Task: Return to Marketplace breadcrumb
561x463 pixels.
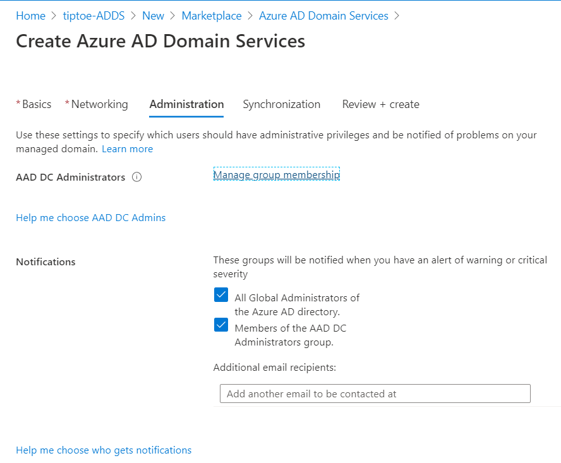Action: click(212, 16)
